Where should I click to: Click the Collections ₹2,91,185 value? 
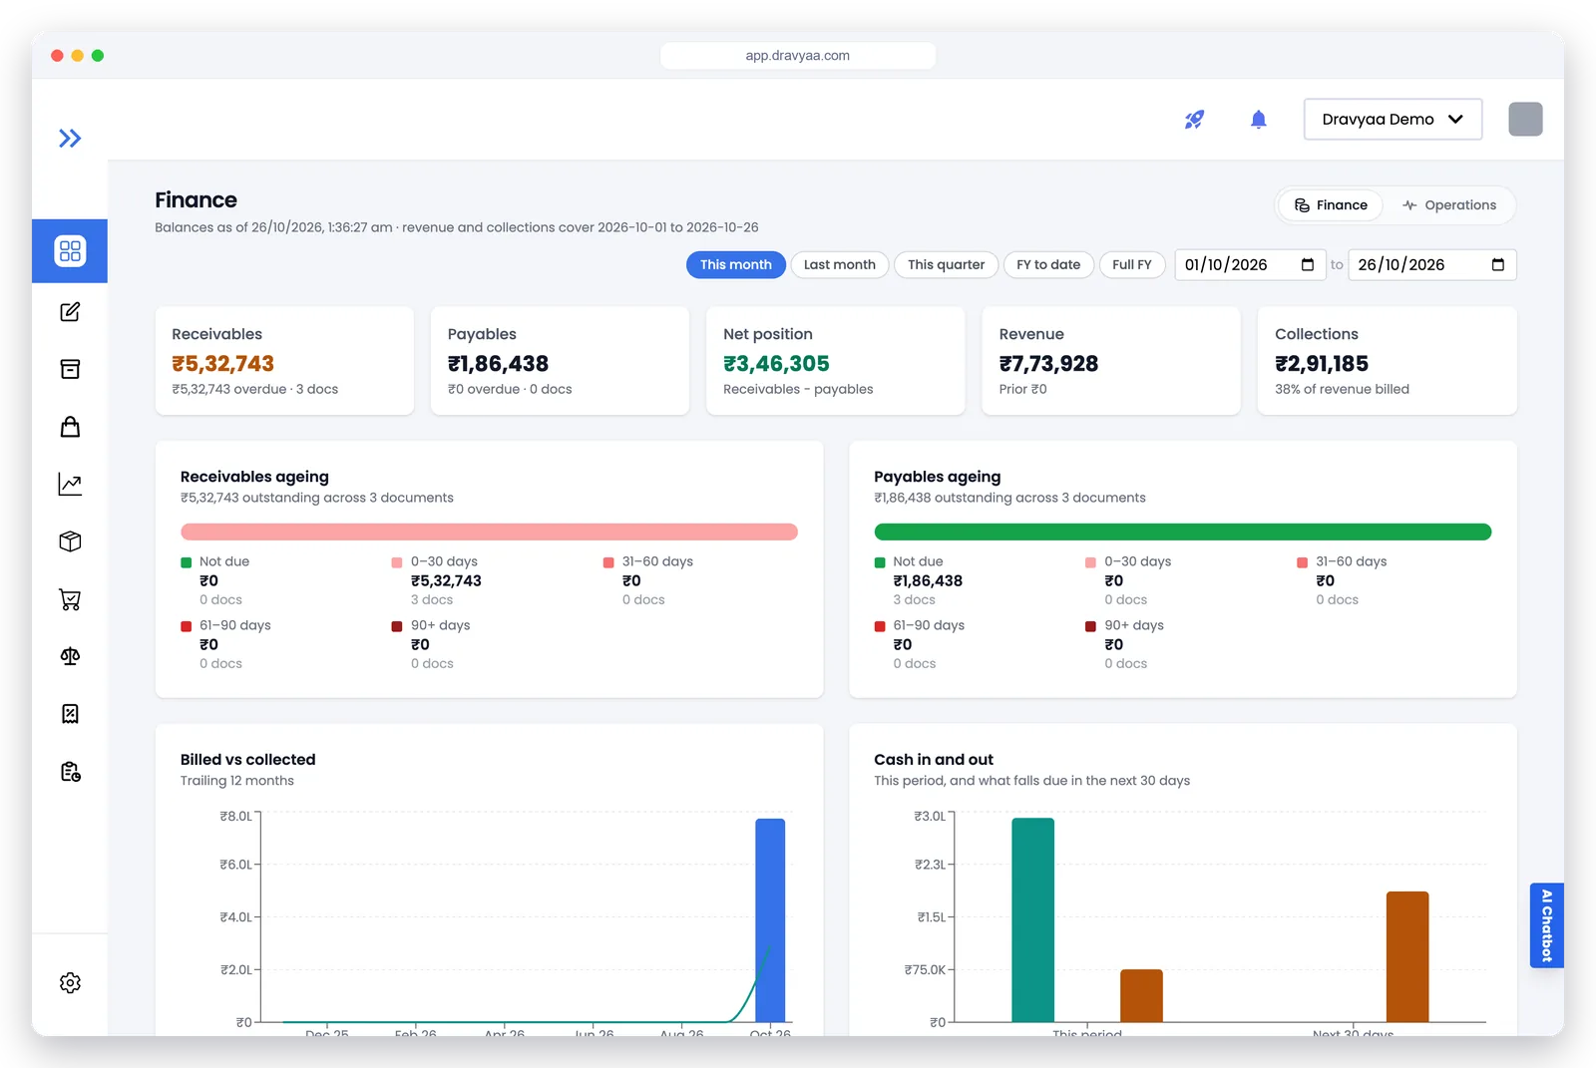1322,364
